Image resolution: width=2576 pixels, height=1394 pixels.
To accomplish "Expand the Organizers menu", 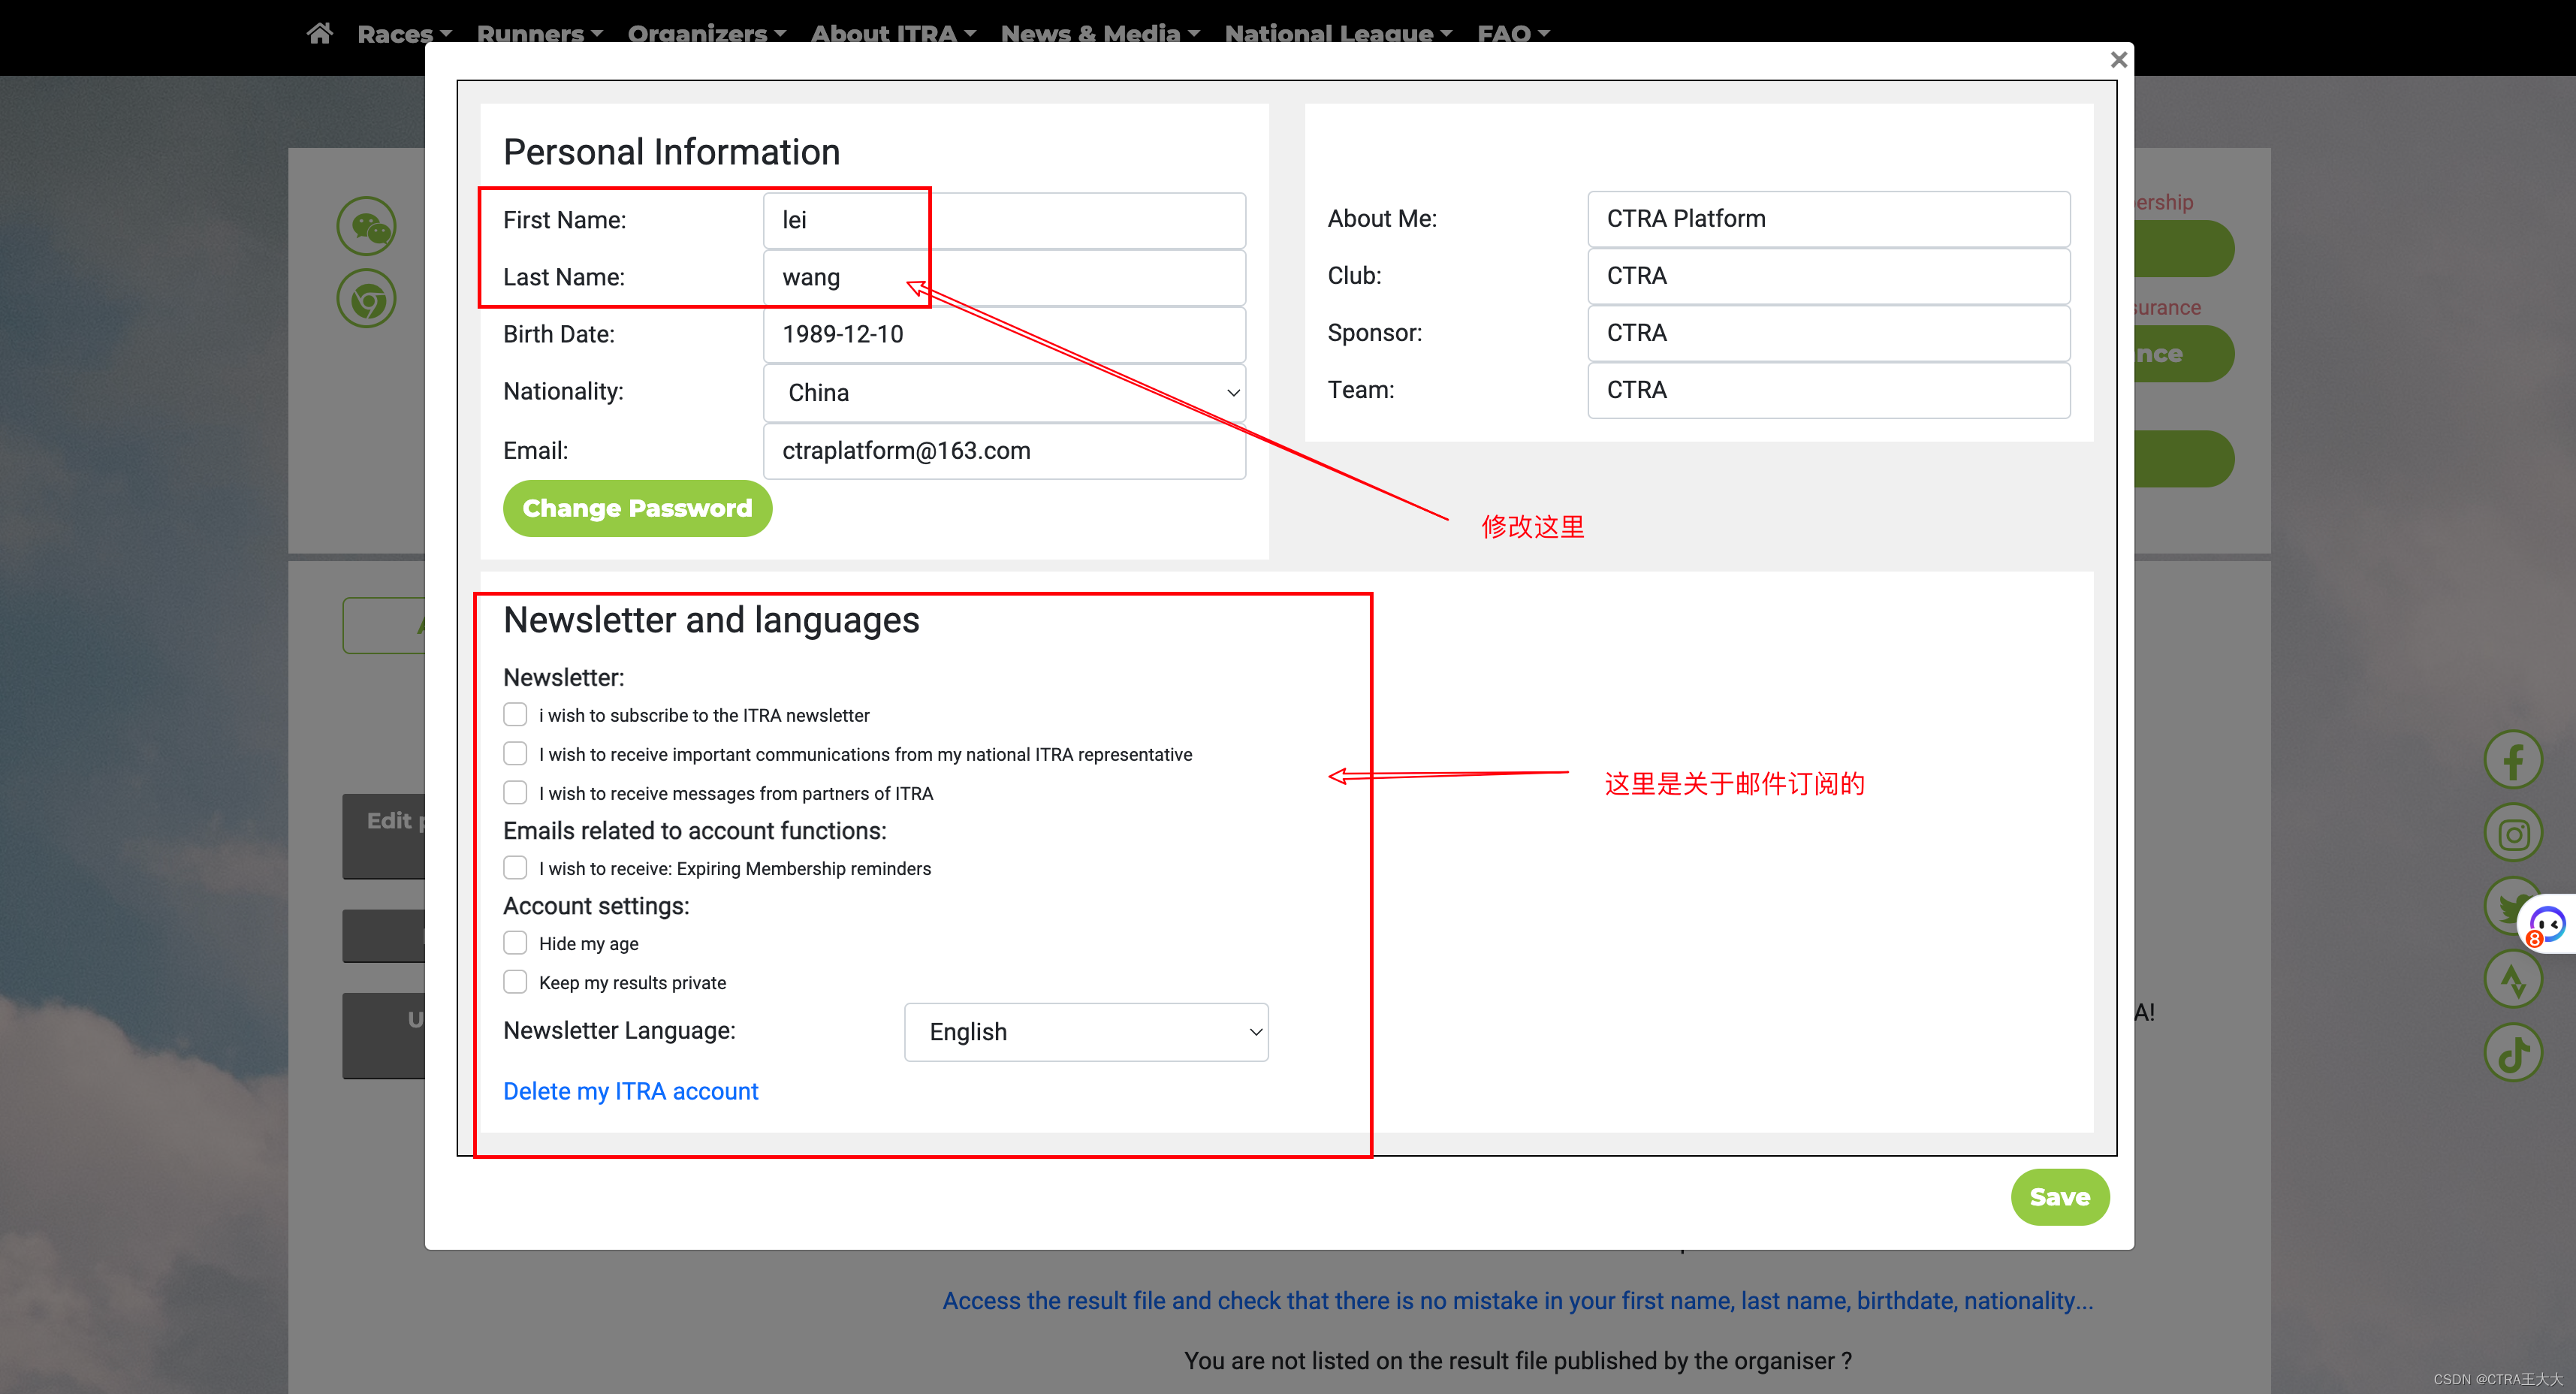I will [706, 33].
